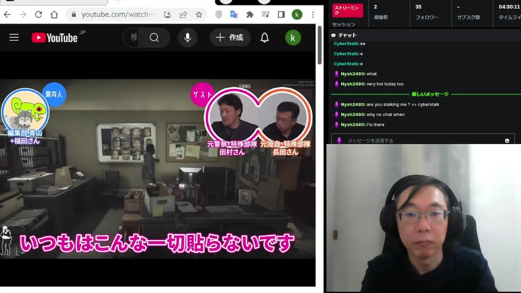Open the emoji picker smiley icon

[507, 140]
